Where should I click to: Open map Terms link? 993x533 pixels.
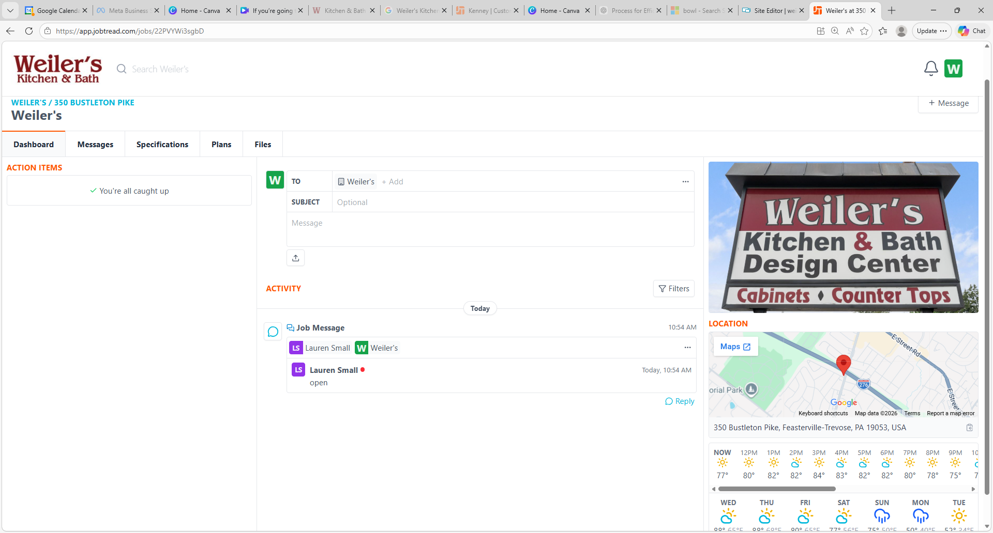tap(912, 413)
